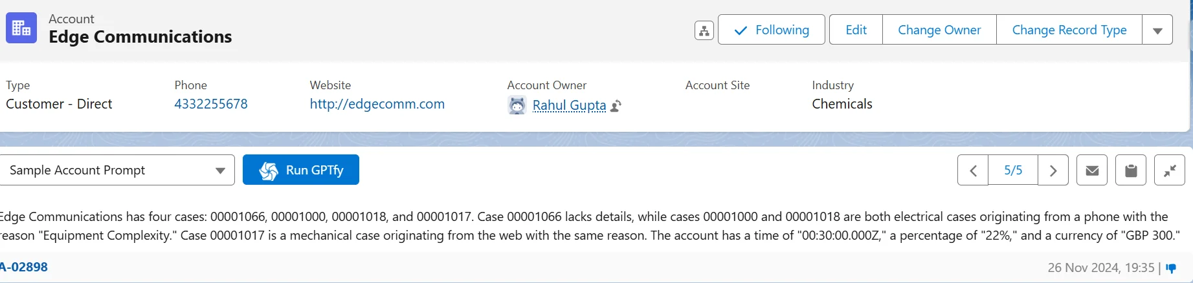Click the Run GPTfy button
The image size is (1193, 283).
pyautogui.click(x=301, y=170)
